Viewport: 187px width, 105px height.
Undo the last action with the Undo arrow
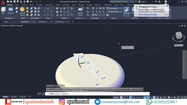(31, 1)
